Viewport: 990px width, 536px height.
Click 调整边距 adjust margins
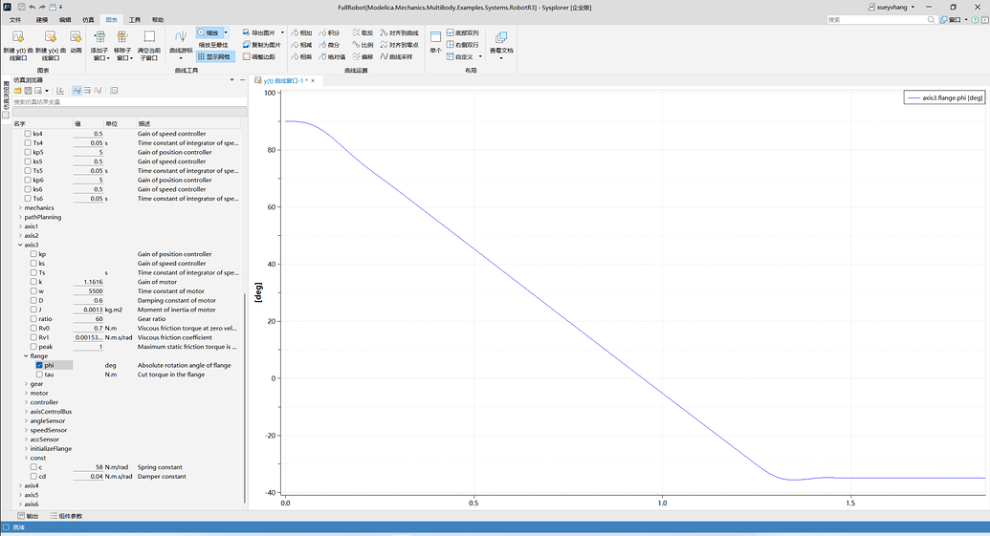tap(259, 56)
